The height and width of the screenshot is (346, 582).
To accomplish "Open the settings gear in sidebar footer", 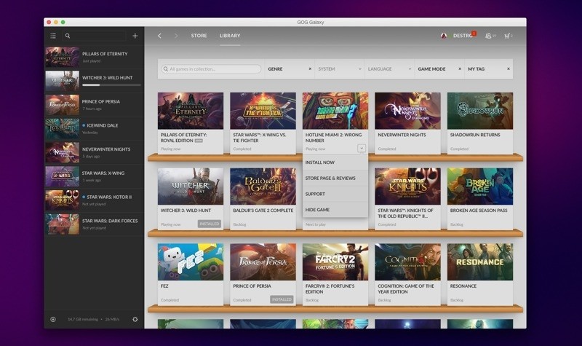I will [x=135, y=319].
